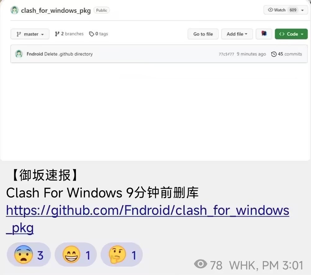This screenshot has width=311, height=275.
Task: Click the Go to file button
Action: [x=203, y=34]
